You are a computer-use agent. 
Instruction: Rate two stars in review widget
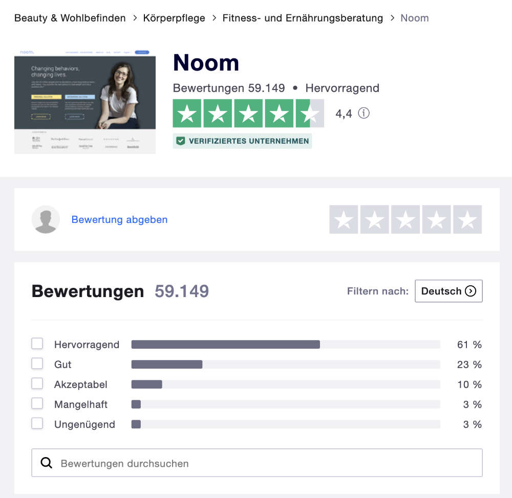pos(375,219)
